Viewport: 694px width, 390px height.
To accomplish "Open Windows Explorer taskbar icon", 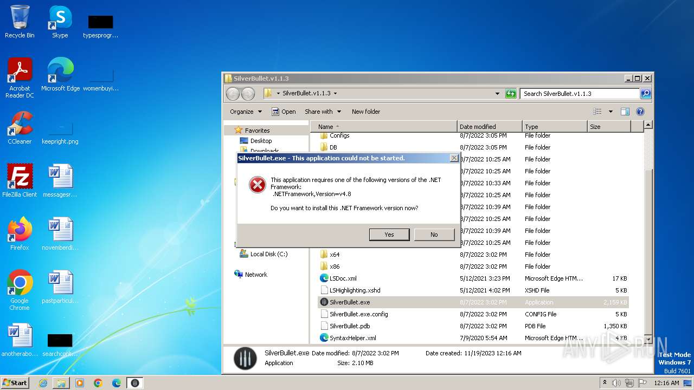I will coord(61,383).
